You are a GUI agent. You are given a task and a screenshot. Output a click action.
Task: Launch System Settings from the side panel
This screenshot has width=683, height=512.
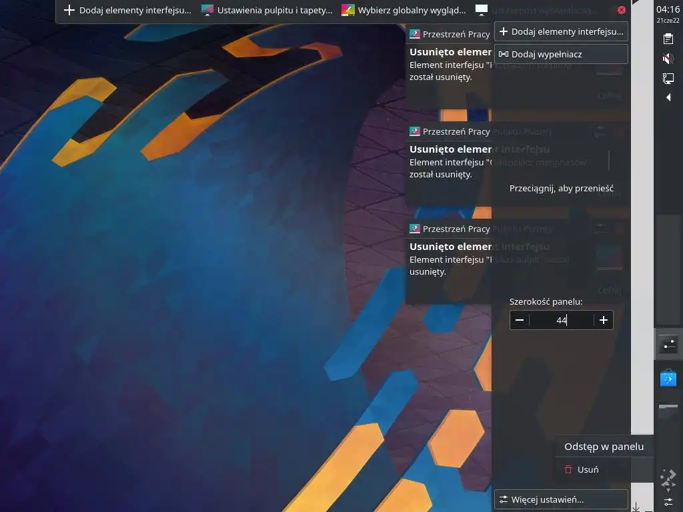tap(668, 344)
